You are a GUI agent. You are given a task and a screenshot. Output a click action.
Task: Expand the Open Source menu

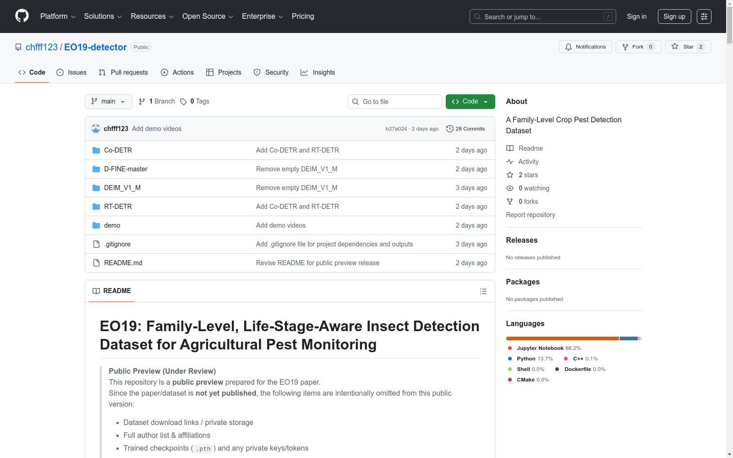pyautogui.click(x=208, y=16)
